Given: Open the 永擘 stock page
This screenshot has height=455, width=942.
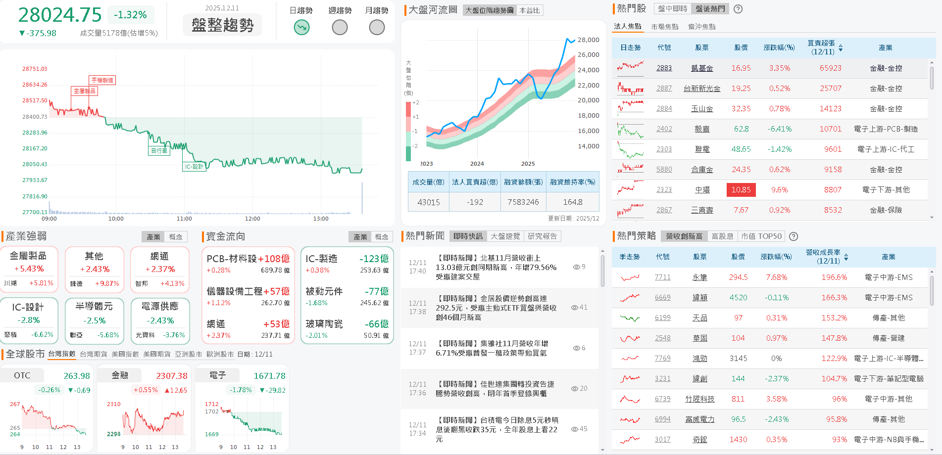Looking at the screenshot, I should 700,277.
